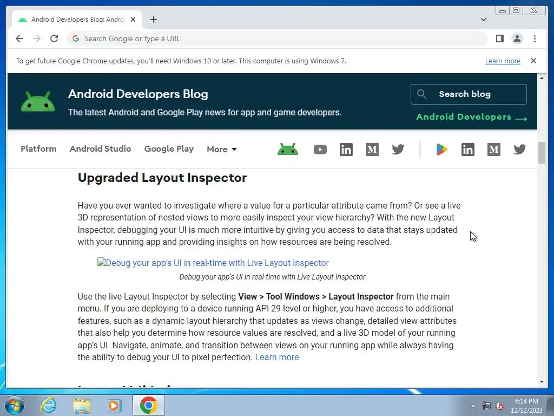Select the Android Studio menu item
Viewport: 554px width, 416px height.
click(x=100, y=148)
